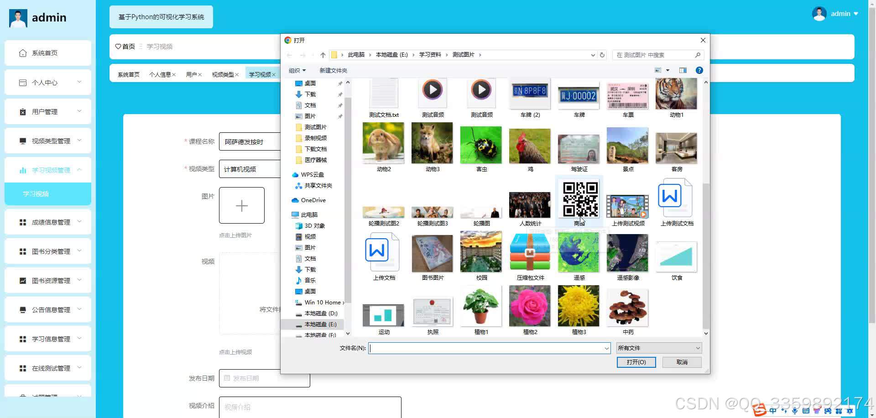Image resolution: width=876 pixels, height=418 pixels.
Task: Toggle the preview pane icon in dialog
Action: [x=683, y=70]
